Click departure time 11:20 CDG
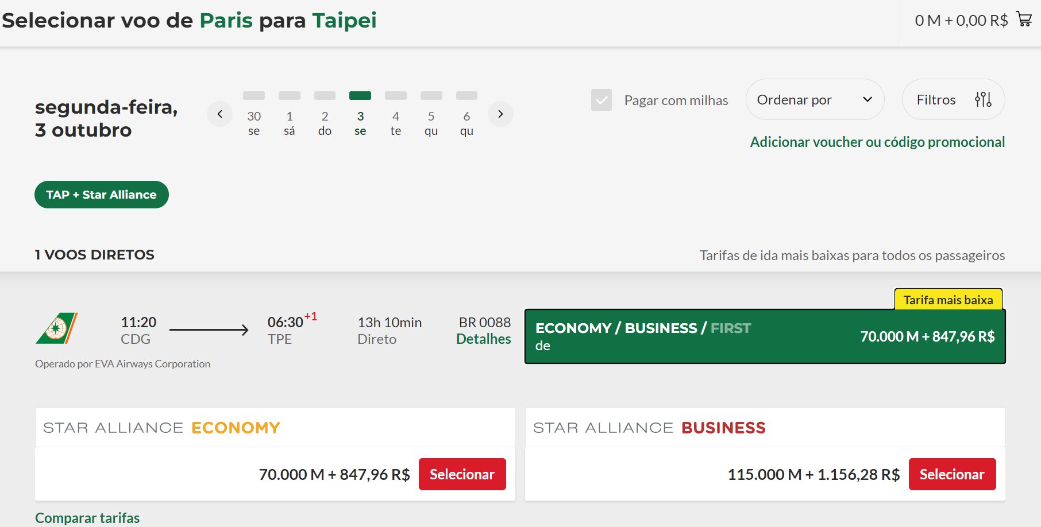 click(138, 331)
